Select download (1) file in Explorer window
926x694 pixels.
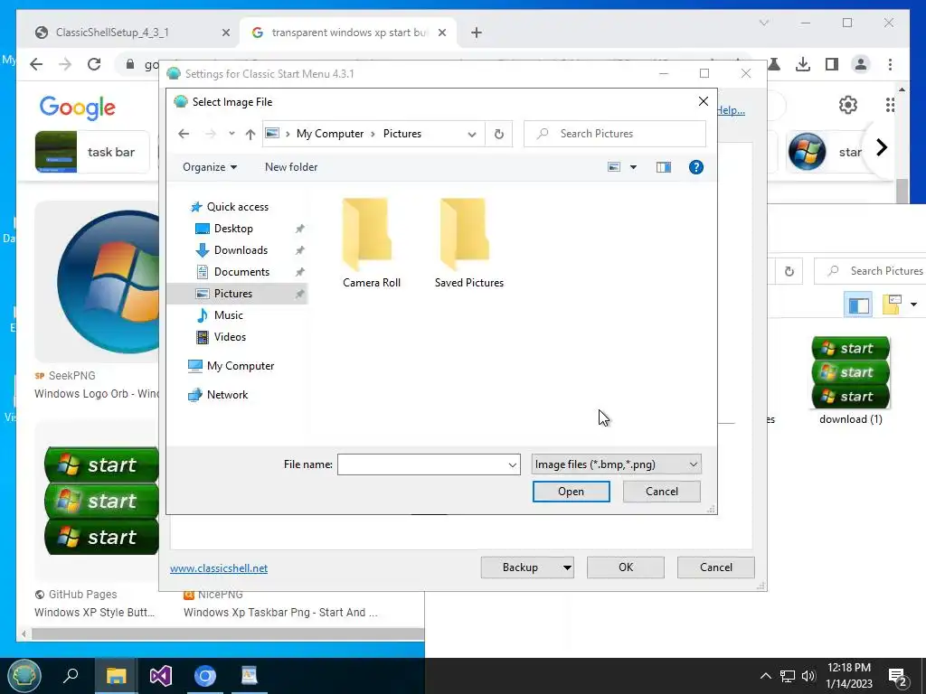851,380
